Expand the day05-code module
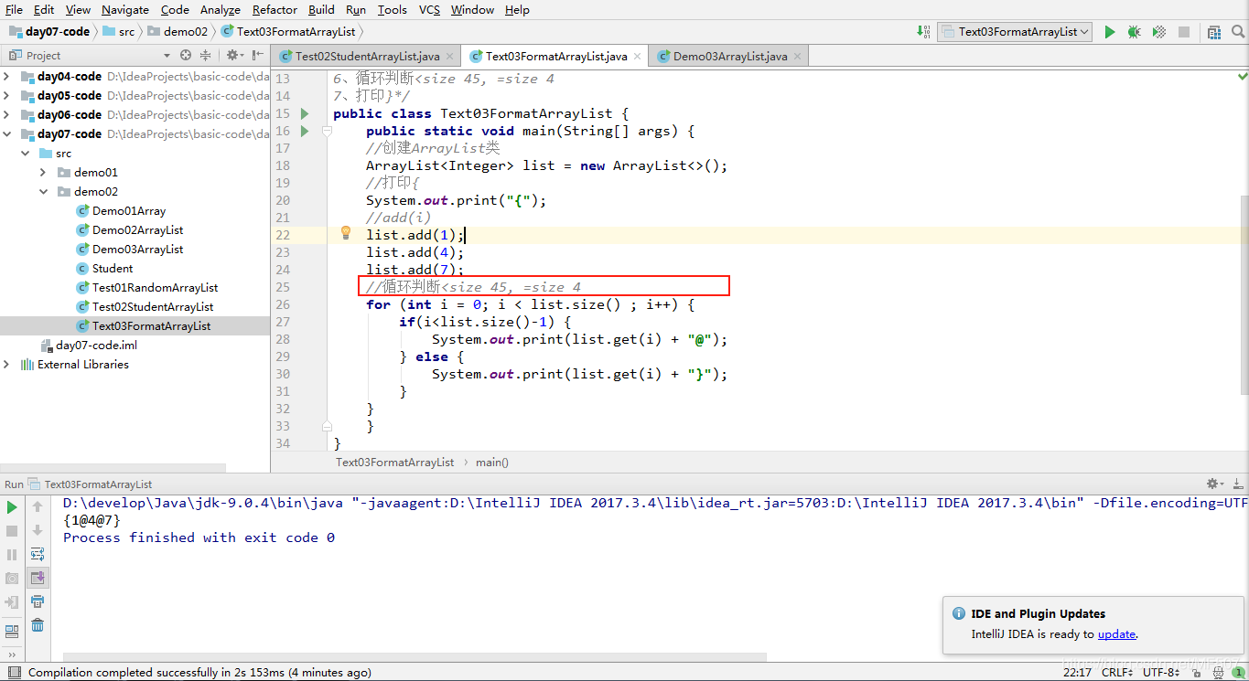Viewport: 1249px width, 681px height. 7,95
